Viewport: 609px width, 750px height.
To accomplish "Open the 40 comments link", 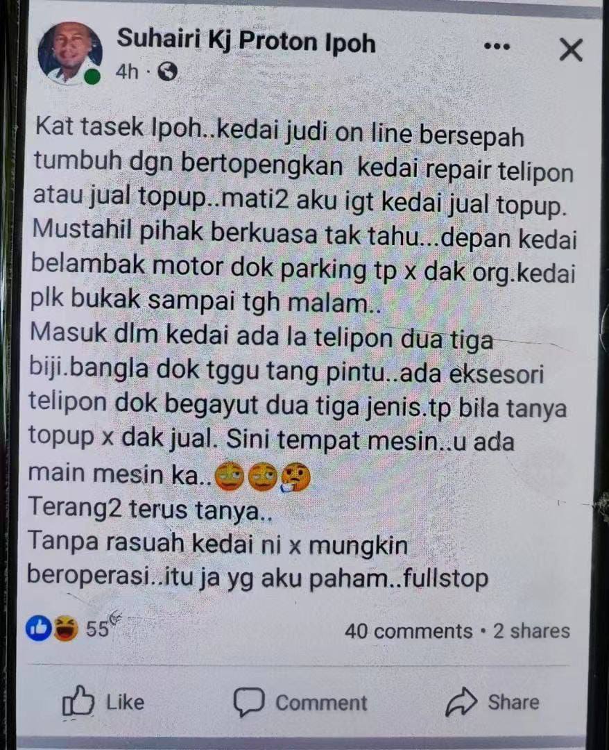I will tap(409, 631).
